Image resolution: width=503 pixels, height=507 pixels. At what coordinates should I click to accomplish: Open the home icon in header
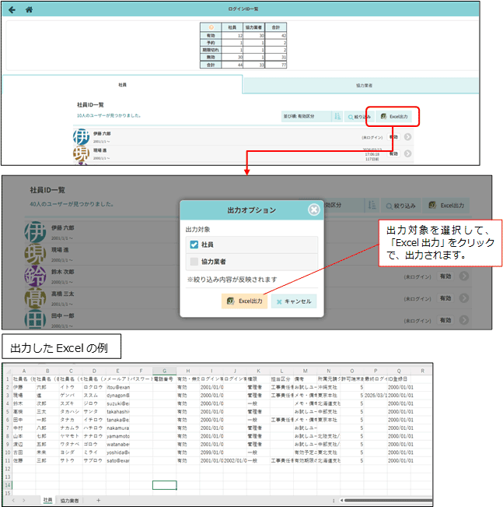coord(29,9)
